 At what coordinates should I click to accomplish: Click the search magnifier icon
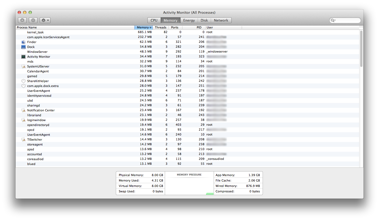pyautogui.click(x=333, y=20)
